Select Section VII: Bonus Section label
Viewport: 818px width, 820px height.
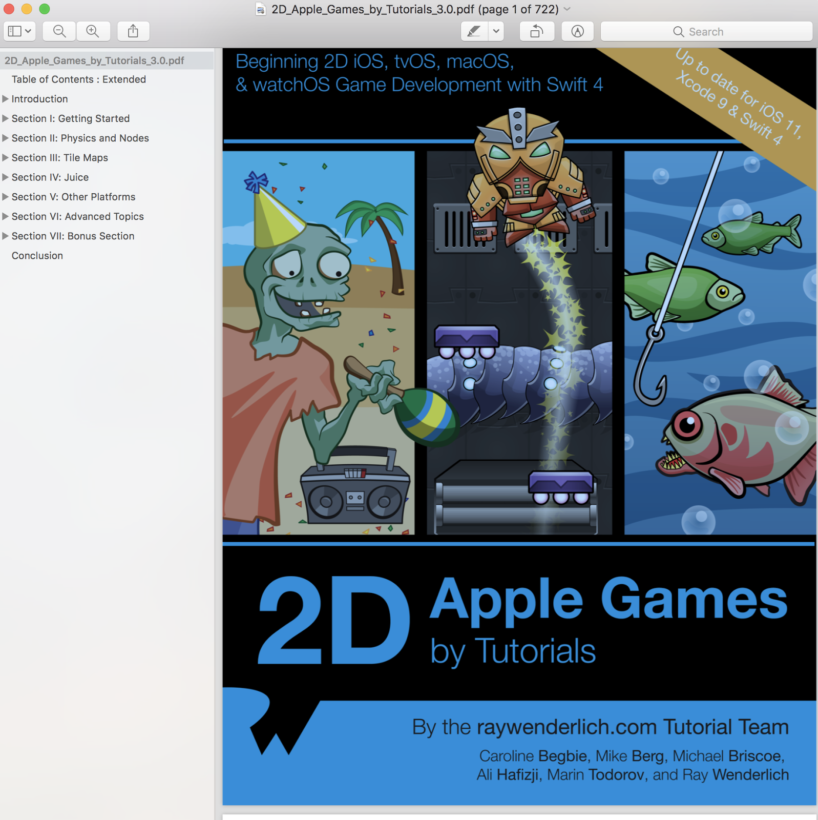coord(73,236)
